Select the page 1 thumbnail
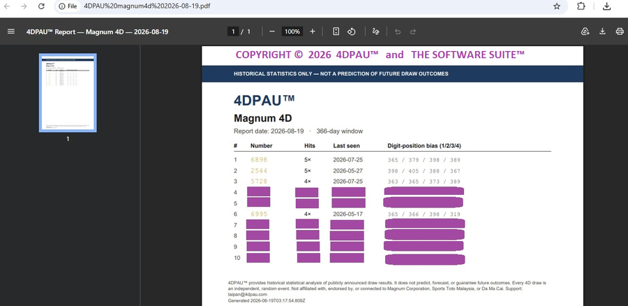628x306 pixels. pos(68,93)
